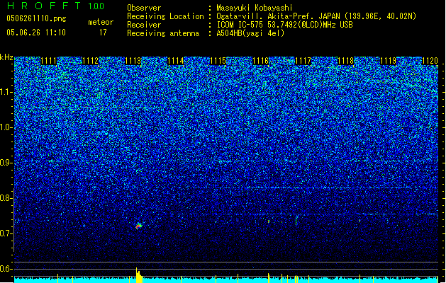Screen dimensions: 446x283
Task: Click the 1116 time marker
Action: click(x=261, y=61)
